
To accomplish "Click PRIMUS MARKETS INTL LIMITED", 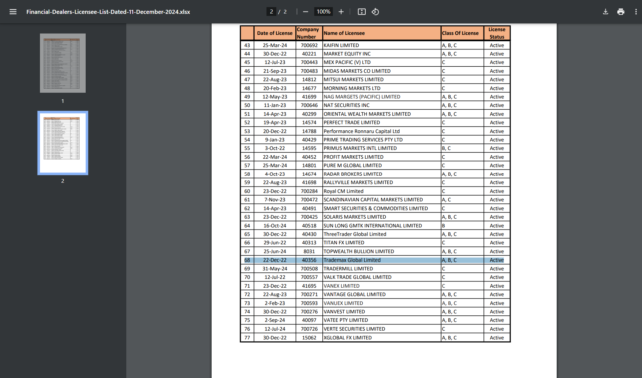I will (x=360, y=148).
